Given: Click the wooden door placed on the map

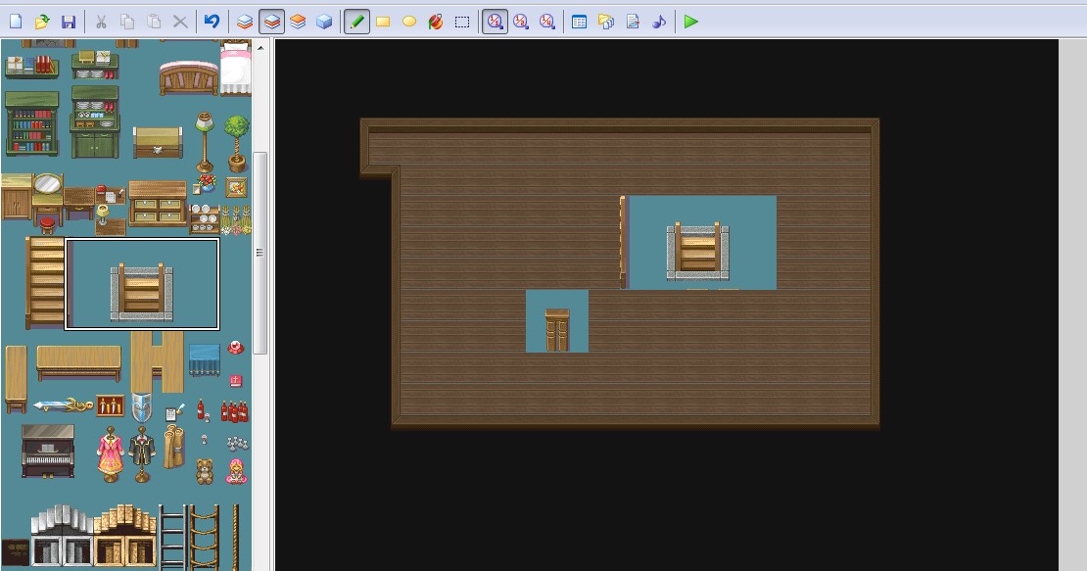Looking at the screenshot, I should tap(557, 330).
